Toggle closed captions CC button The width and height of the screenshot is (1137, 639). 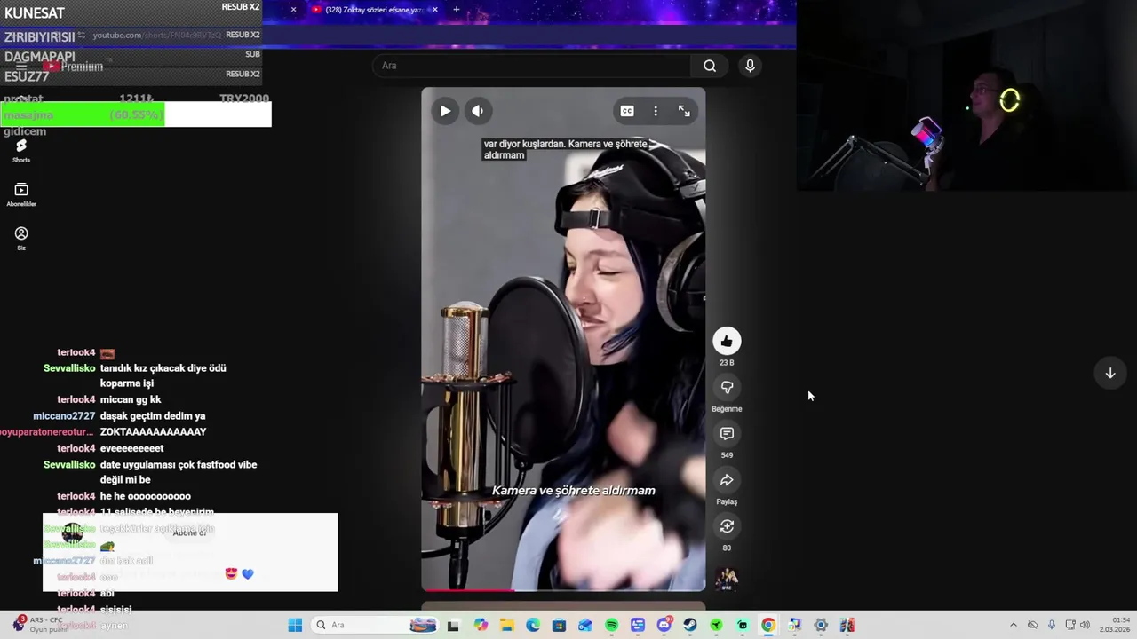pos(627,111)
